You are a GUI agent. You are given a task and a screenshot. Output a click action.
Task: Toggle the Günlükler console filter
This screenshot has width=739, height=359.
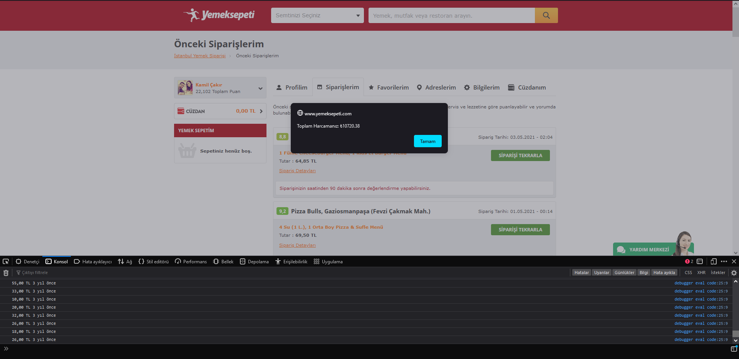[x=624, y=273]
